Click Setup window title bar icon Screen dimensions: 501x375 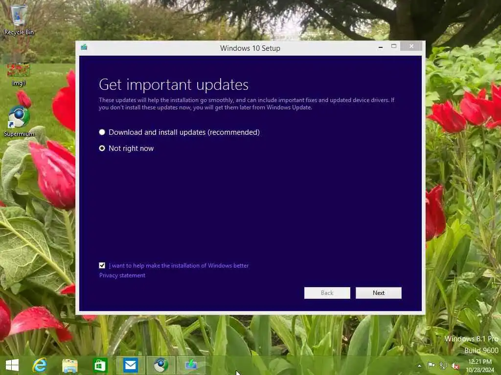point(84,47)
